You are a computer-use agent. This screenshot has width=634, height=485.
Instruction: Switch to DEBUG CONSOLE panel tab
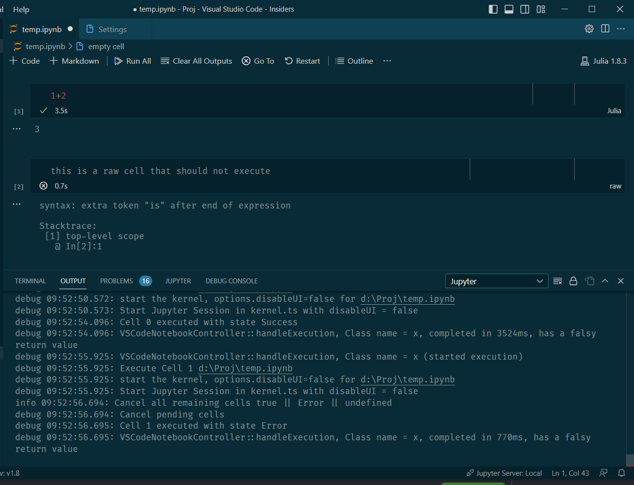pyautogui.click(x=231, y=281)
